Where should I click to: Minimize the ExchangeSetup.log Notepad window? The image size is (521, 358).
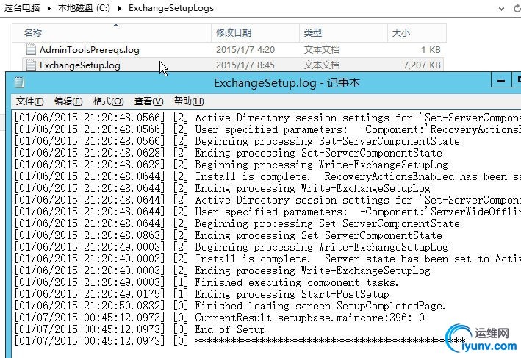click(x=501, y=81)
